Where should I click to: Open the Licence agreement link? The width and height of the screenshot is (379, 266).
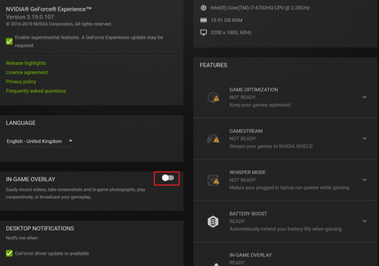click(27, 72)
